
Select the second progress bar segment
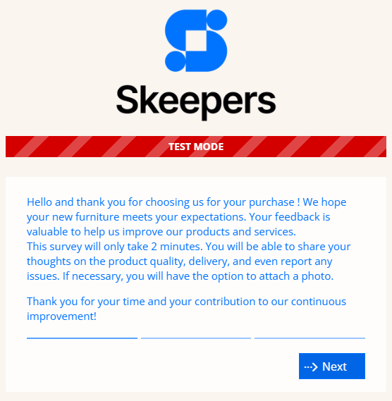[196, 338]
